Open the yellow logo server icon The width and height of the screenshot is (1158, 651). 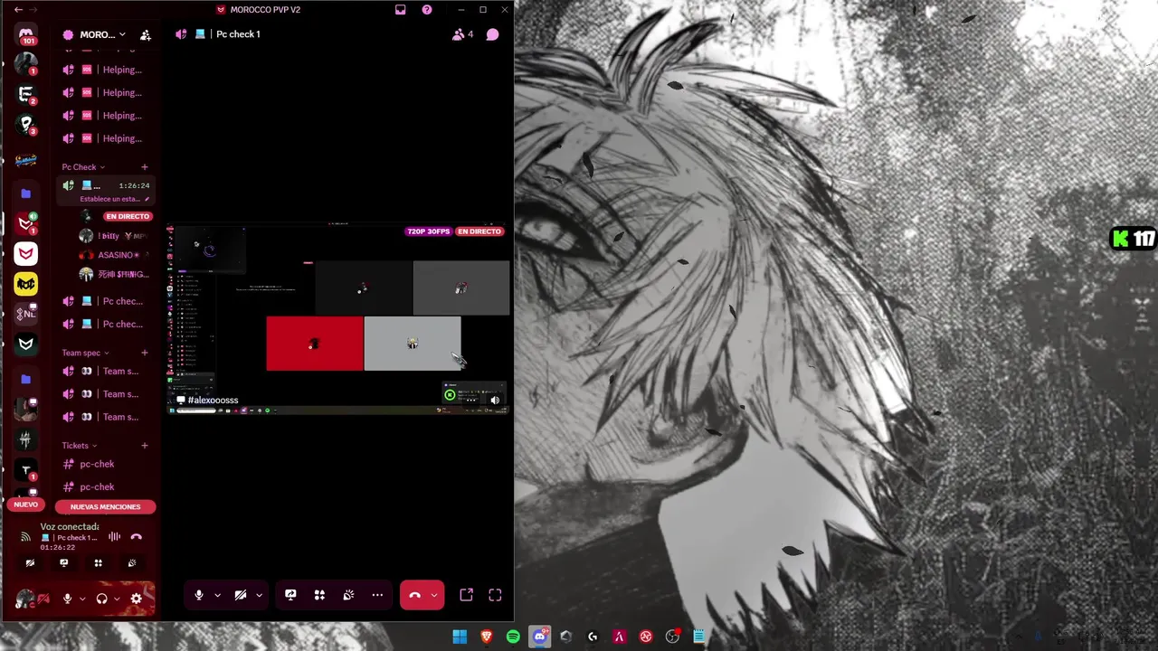pos(26,284)
